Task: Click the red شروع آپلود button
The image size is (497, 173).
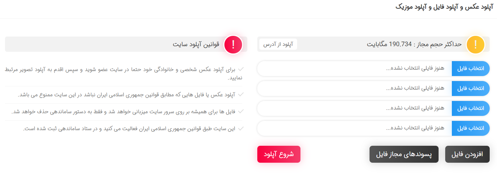Action: pyautogui.click(x=279, y=154)
